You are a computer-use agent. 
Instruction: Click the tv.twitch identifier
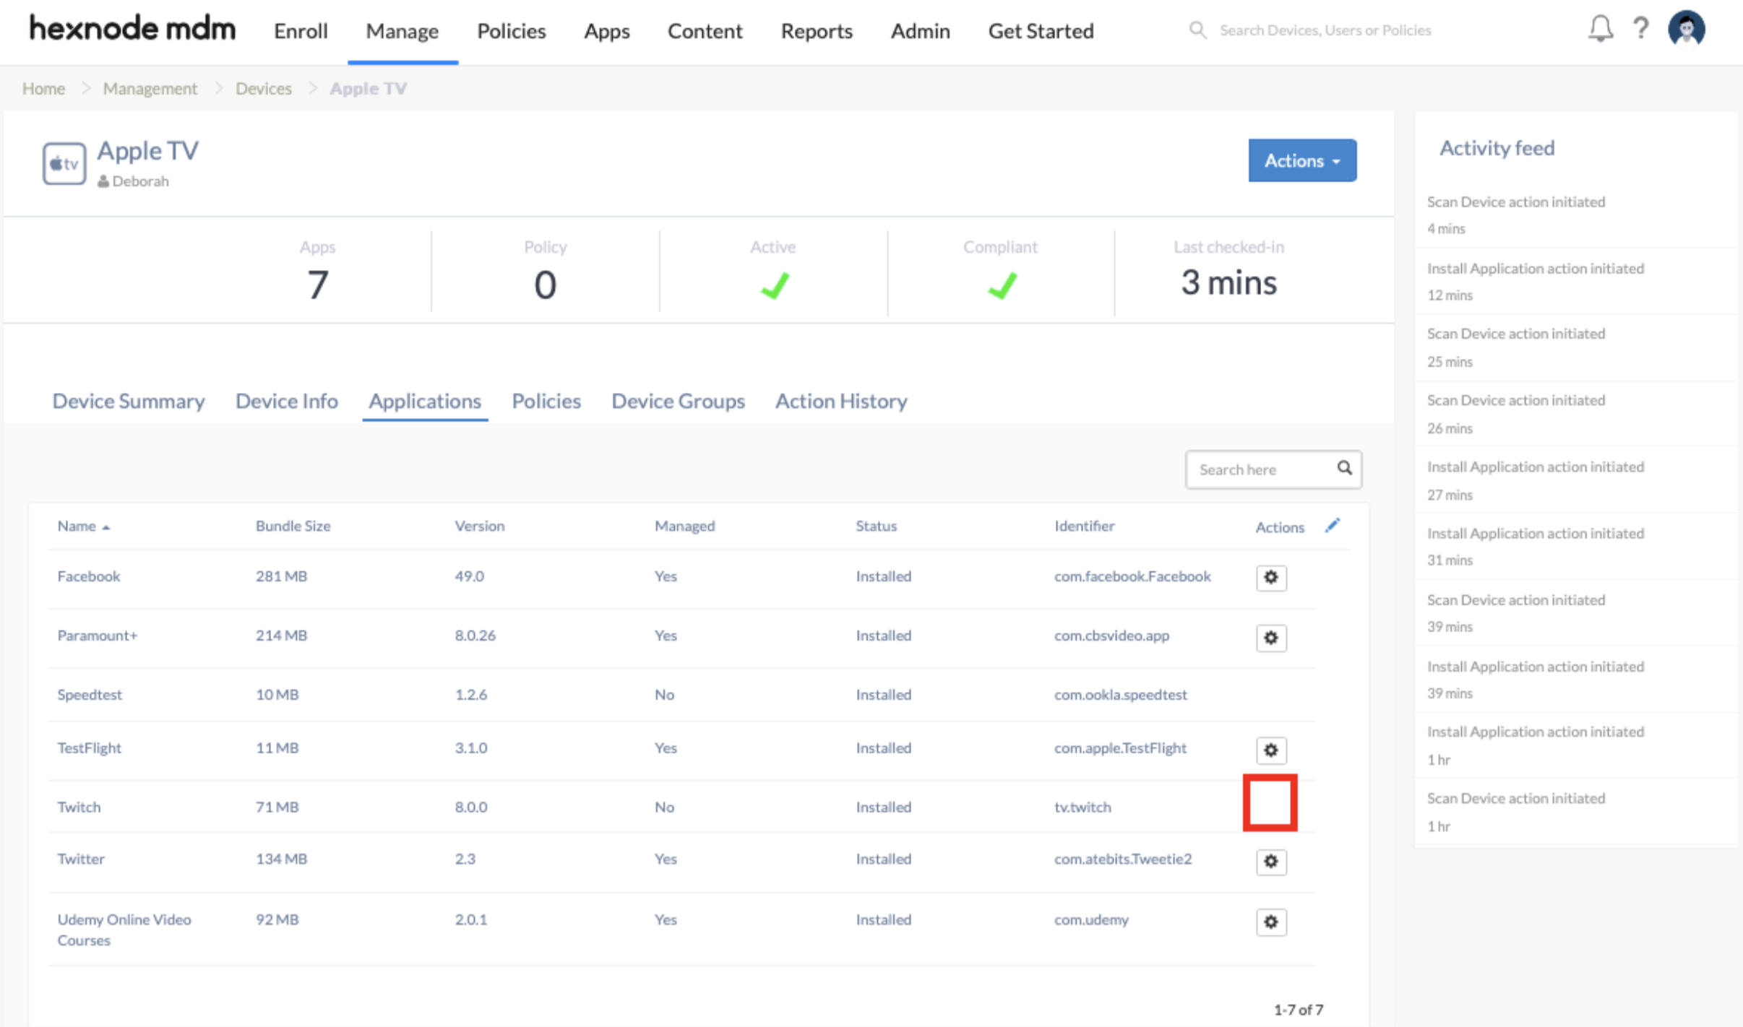click(x=1083, y=807)
